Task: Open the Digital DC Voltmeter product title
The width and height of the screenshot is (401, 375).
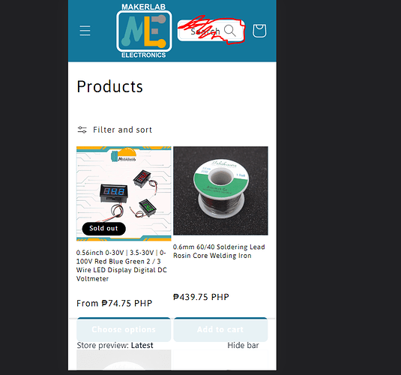Action: pos(121,265)
